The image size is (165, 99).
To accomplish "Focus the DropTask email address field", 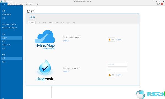I will 117,65.
